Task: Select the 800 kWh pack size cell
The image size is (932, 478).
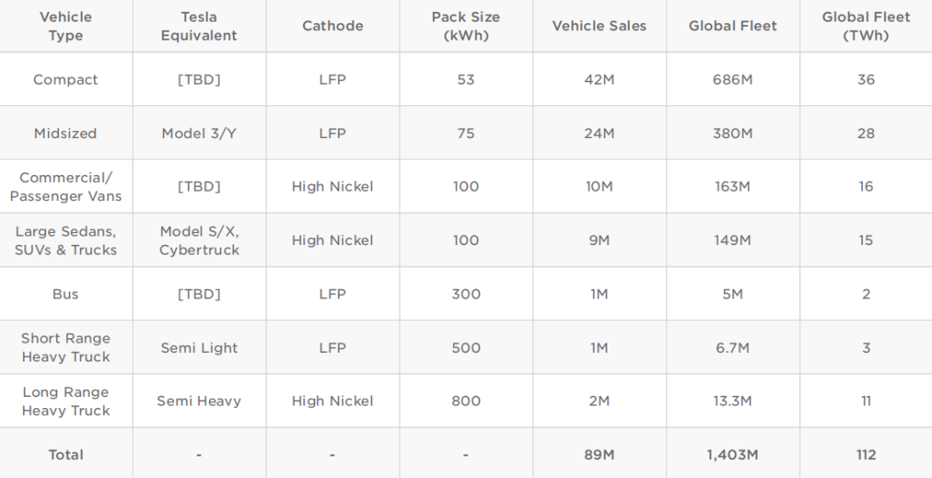Action: pyautogui.click(x=466, y=401)
